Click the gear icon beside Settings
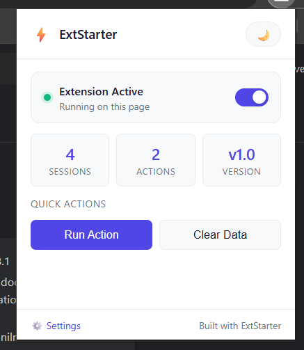 (37, 326)
